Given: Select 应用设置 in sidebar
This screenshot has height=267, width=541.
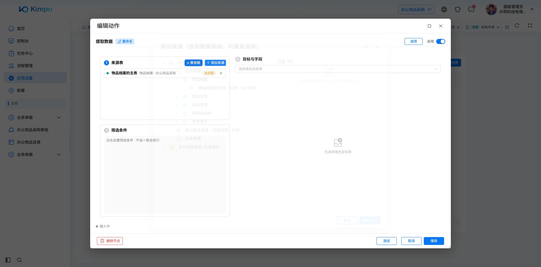Looking at the screenshot, I should [35, 78].
